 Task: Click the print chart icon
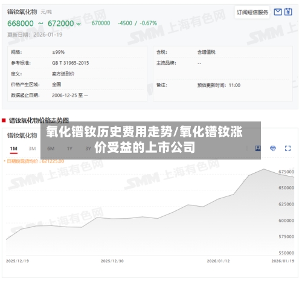(x=273, y=149)
